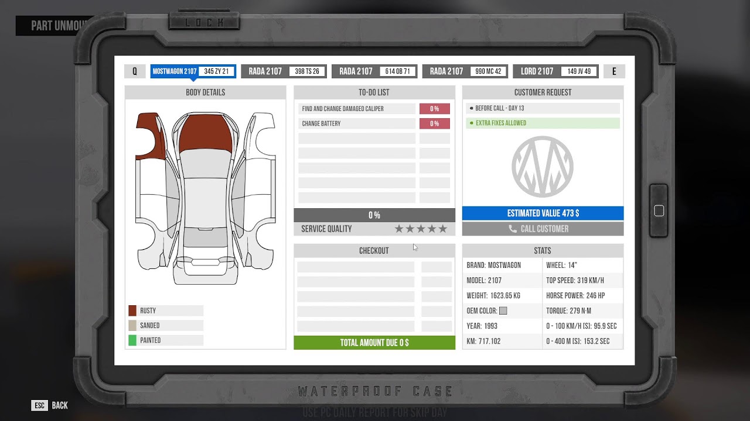Click the Model: 2107 stat
Image resolution: width=750 pixels, height=421 pixels.
tap(502, 280)
